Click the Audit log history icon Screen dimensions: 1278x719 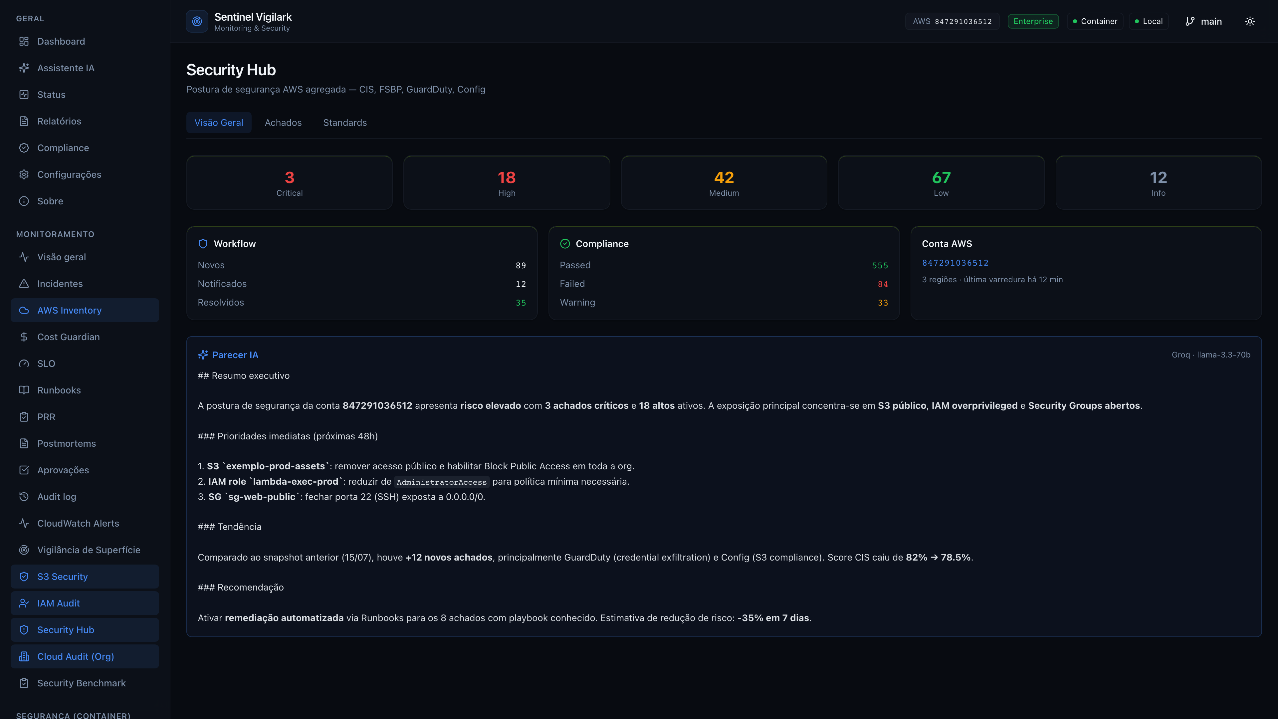pyautogui.click(x=24, y=497)
